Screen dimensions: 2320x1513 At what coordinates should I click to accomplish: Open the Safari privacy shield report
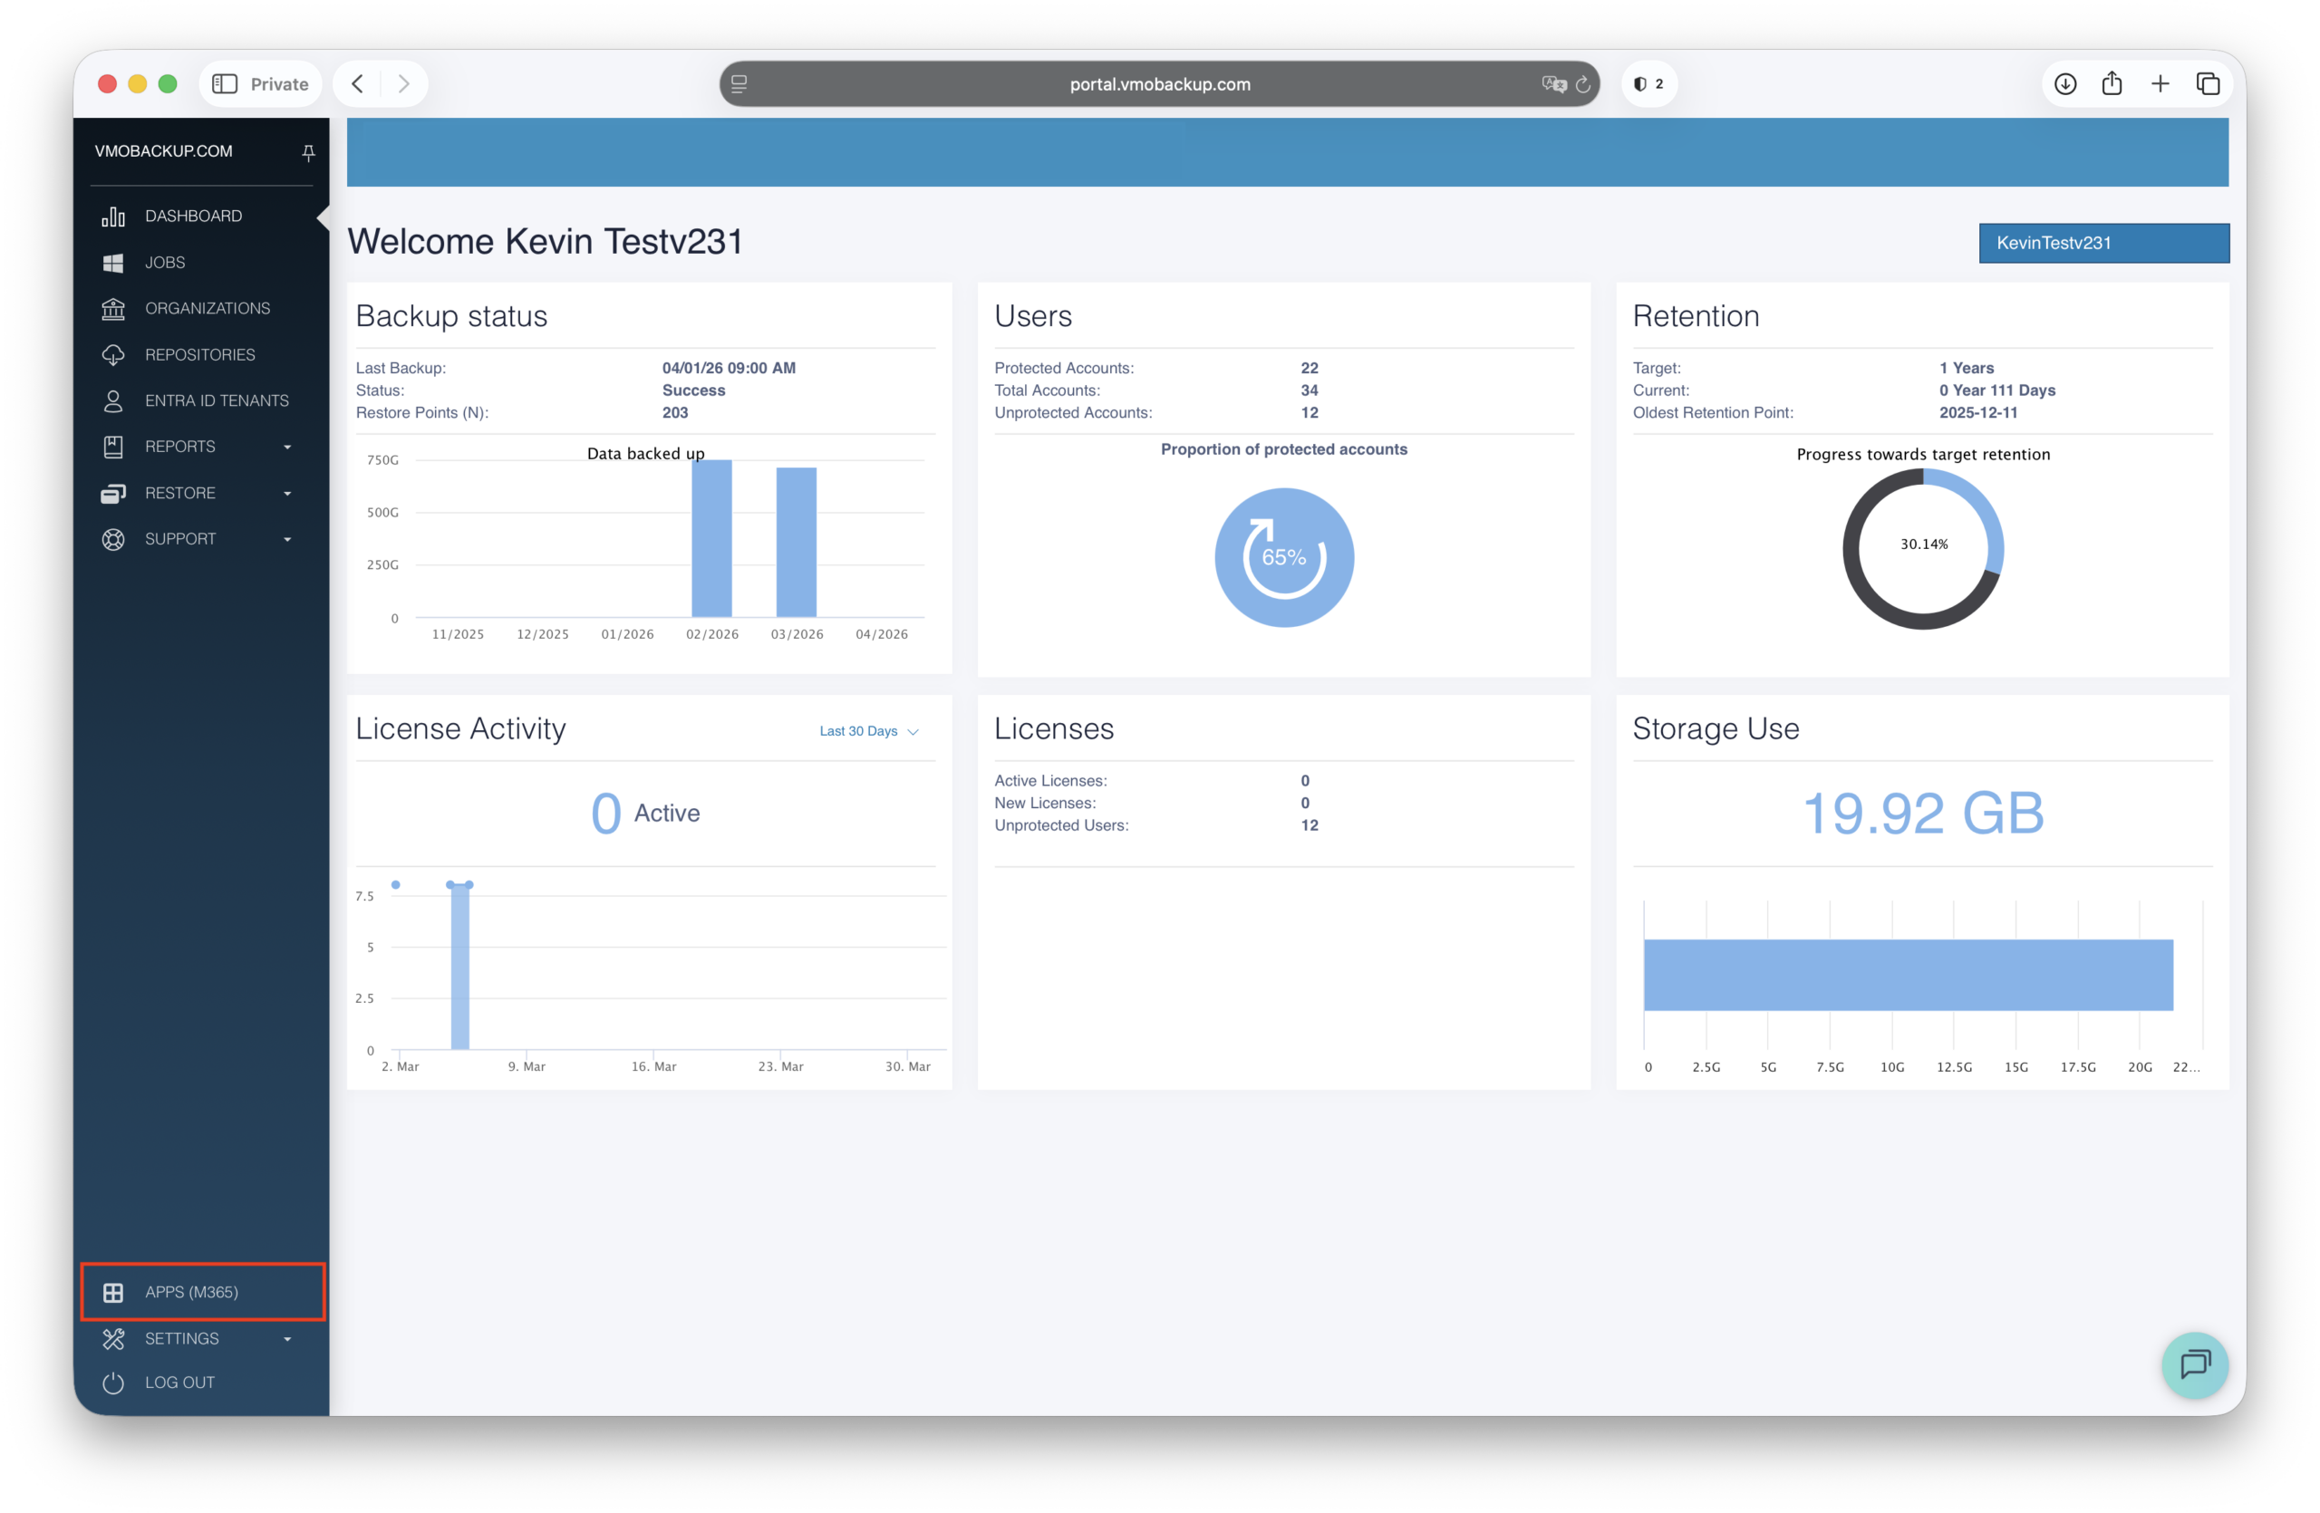tap(1648, 83)
